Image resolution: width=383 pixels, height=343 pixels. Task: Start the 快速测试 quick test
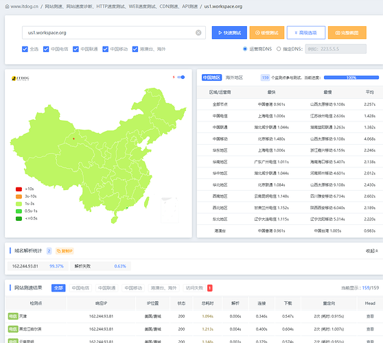point(229,33)
